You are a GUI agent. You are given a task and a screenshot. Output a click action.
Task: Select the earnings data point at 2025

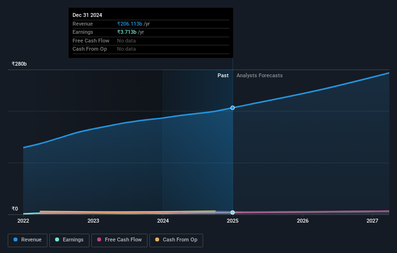(x=233, y=212)
